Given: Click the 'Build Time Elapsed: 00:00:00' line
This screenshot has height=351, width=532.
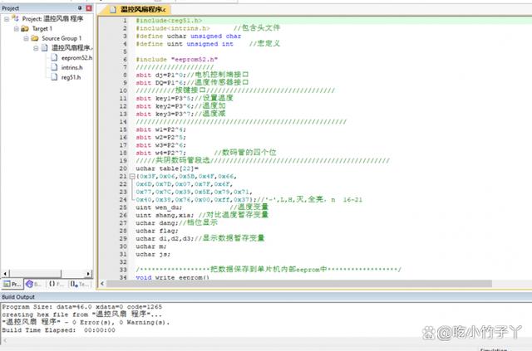Looking at the screenshot, I should (x=59, y=330).
